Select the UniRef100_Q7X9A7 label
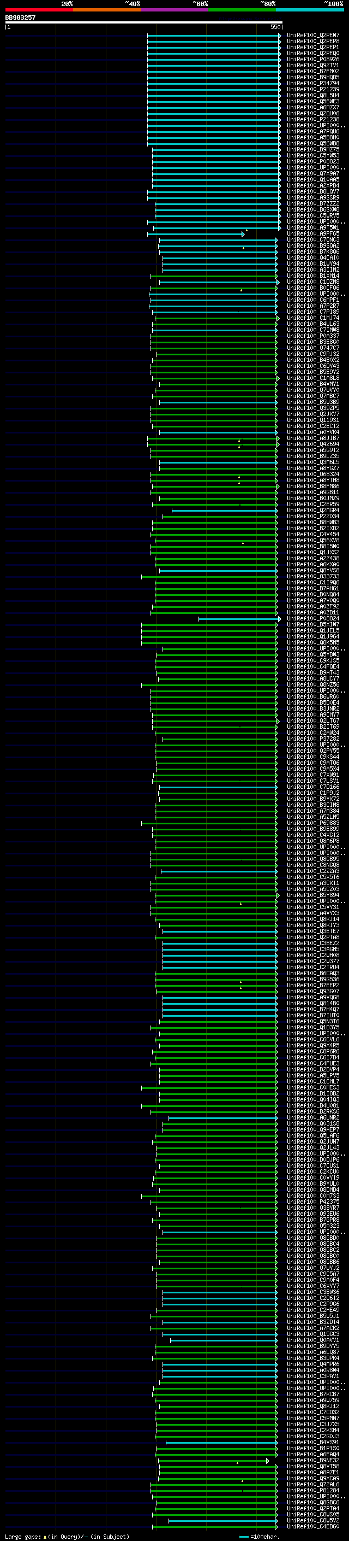 tap(312, 173)
